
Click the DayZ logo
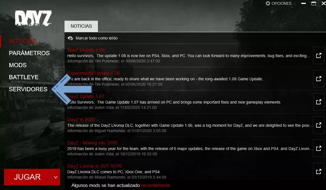[33, 18]
